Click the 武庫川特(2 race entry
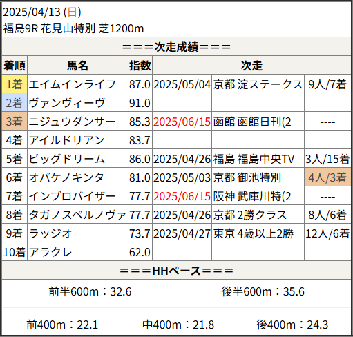This screenshot has width=353, height=337. [264, 196]
